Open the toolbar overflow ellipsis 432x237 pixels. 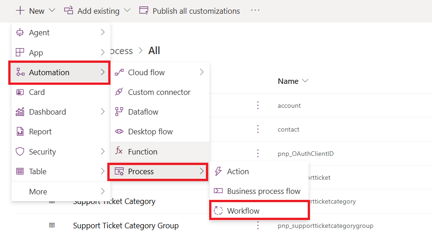coord(255,11)
